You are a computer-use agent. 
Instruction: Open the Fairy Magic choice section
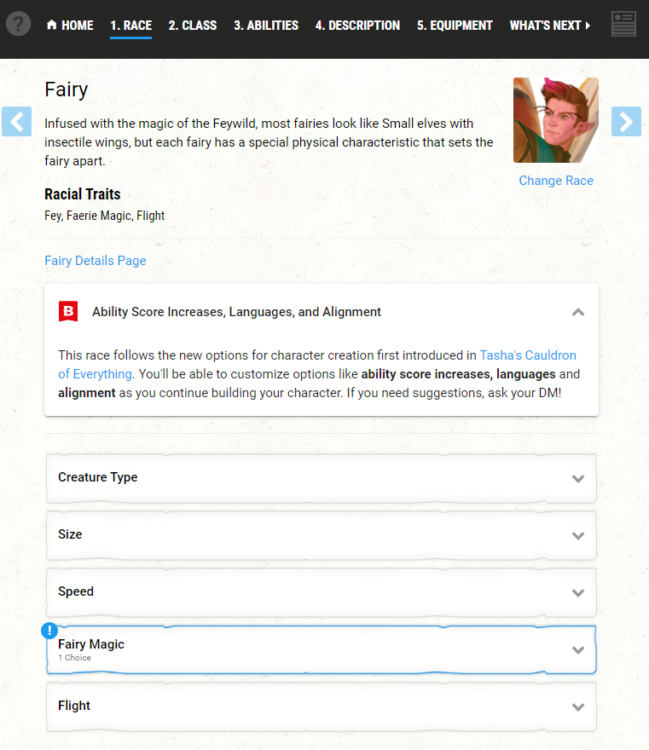pos(322,649)
